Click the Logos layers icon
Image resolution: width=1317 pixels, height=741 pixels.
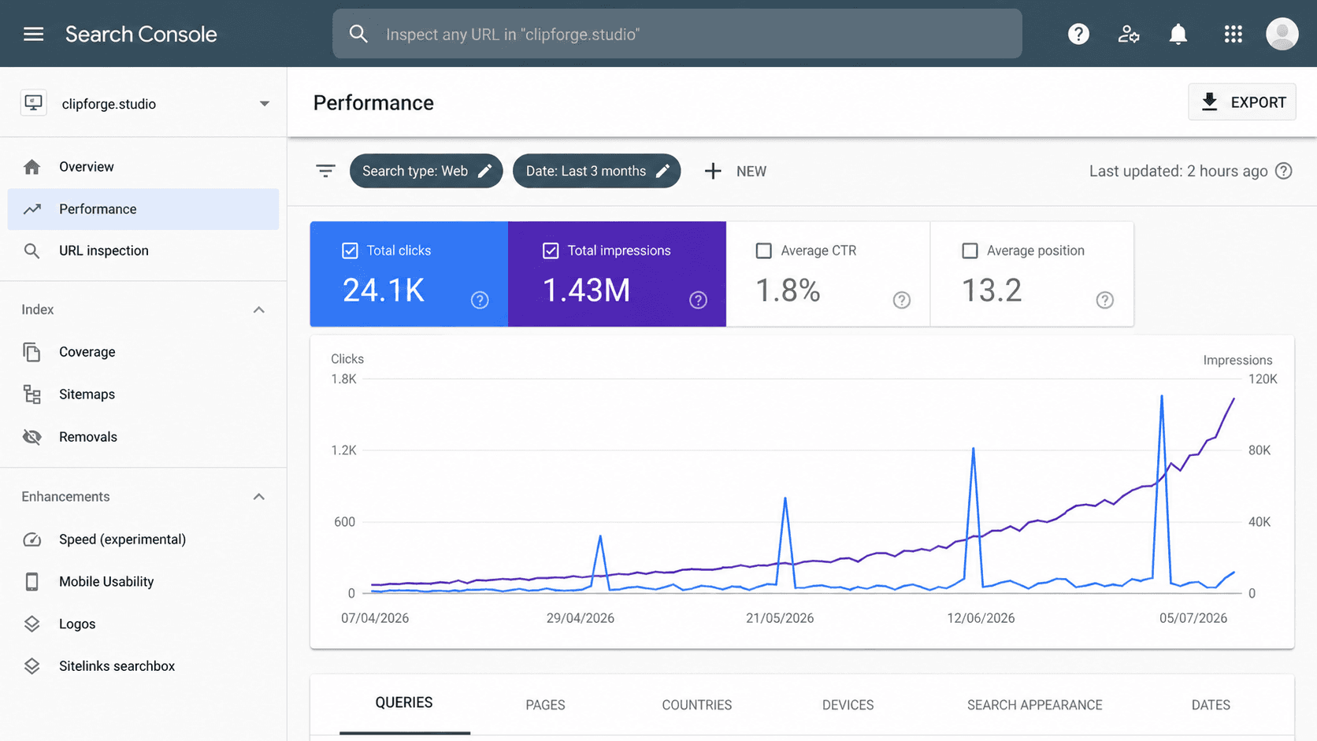32,624
